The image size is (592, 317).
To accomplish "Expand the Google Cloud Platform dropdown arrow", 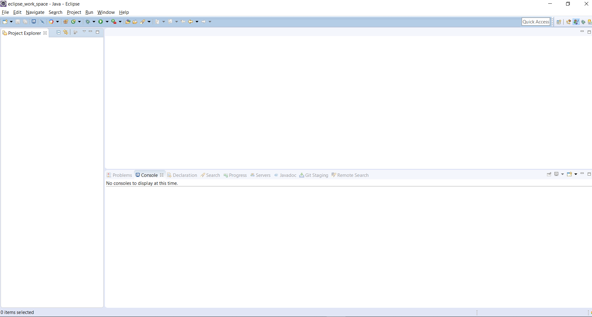I will (57, 22).
